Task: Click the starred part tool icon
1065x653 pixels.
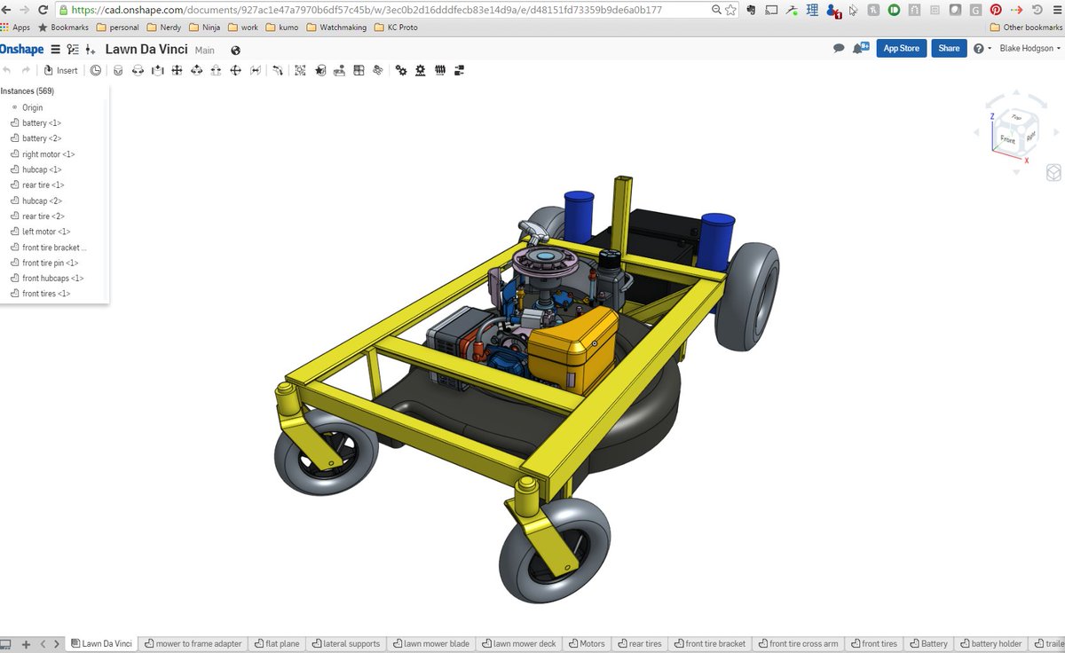Action: [319, 70]
